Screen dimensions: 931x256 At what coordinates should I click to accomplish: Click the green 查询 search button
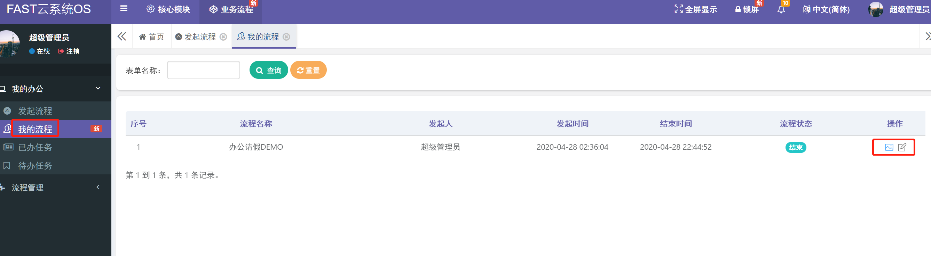click(269, 70)
